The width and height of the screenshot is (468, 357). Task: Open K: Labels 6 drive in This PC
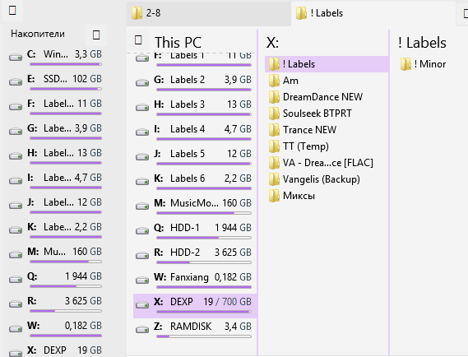pyautogui.click(x=194, y=181)
